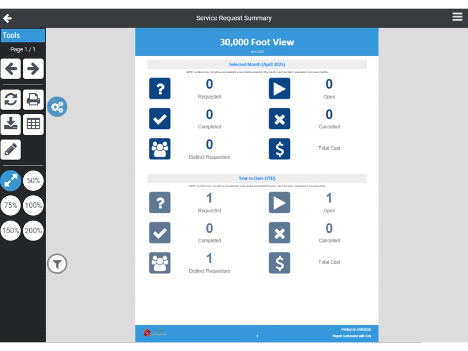Go to previous report page
Viewport: 468px width, 351px height.
pyautogui.click(x=11, y=69)
